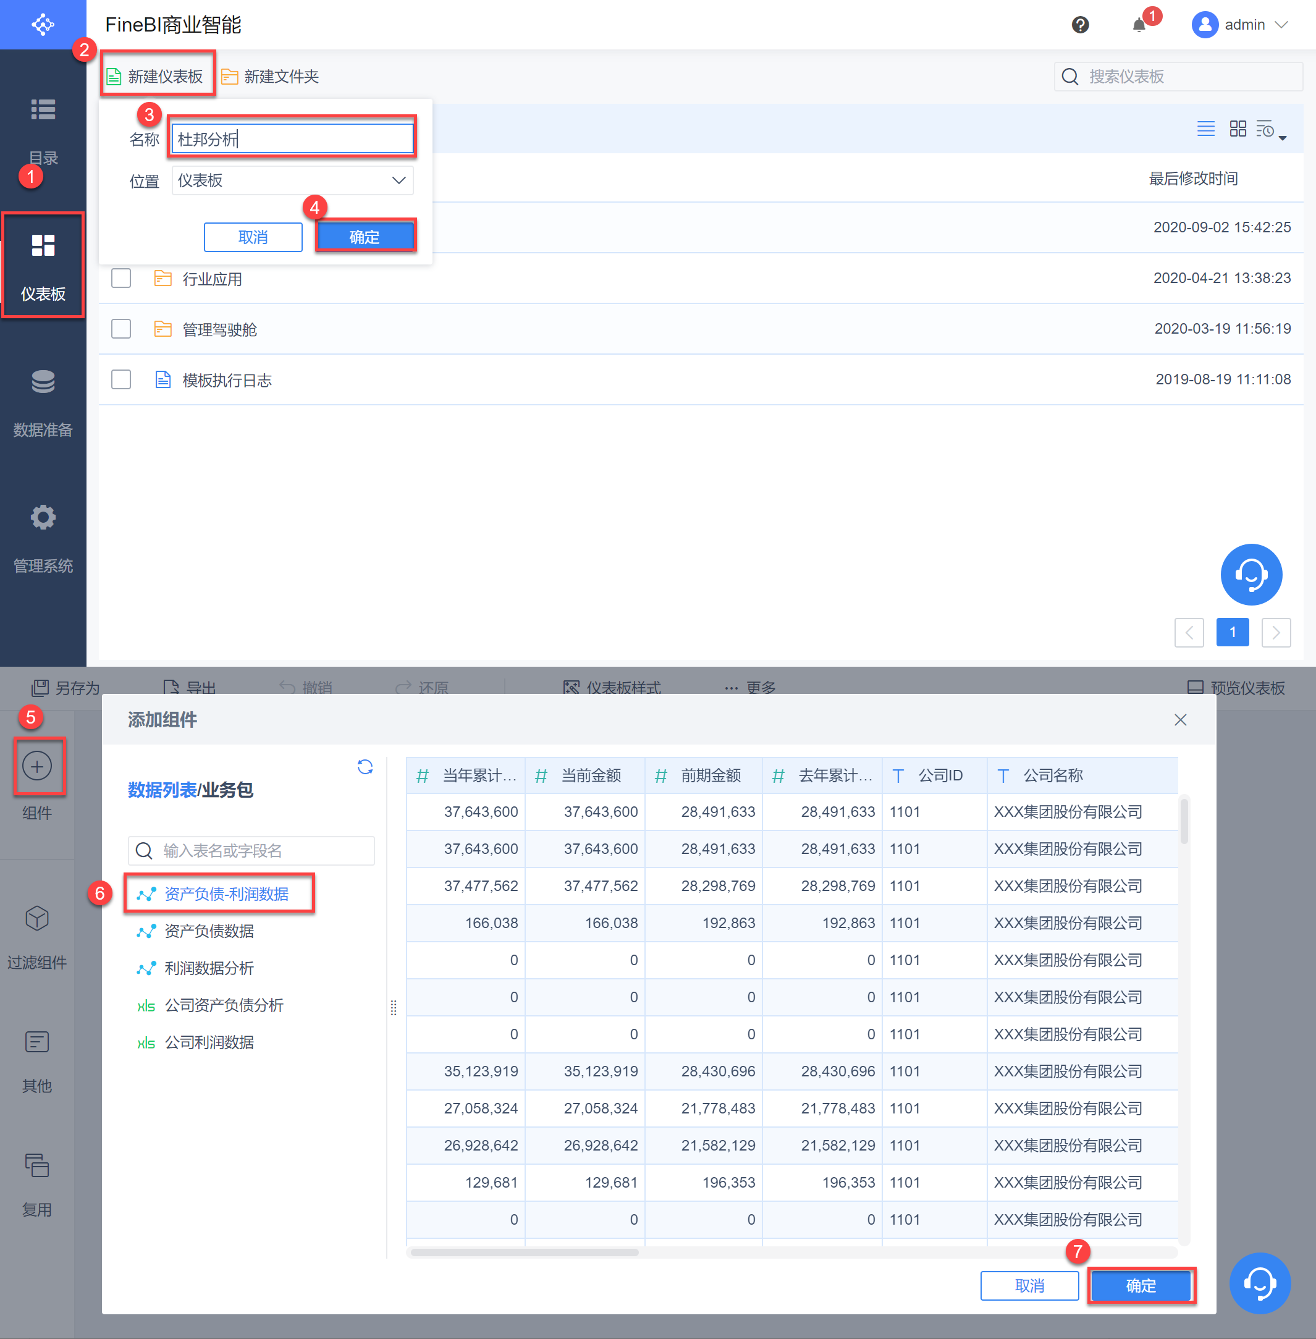Check the 行业应用 folder checkbox
This screenshot has height=1339, width=1316.
tap(121, 279)
